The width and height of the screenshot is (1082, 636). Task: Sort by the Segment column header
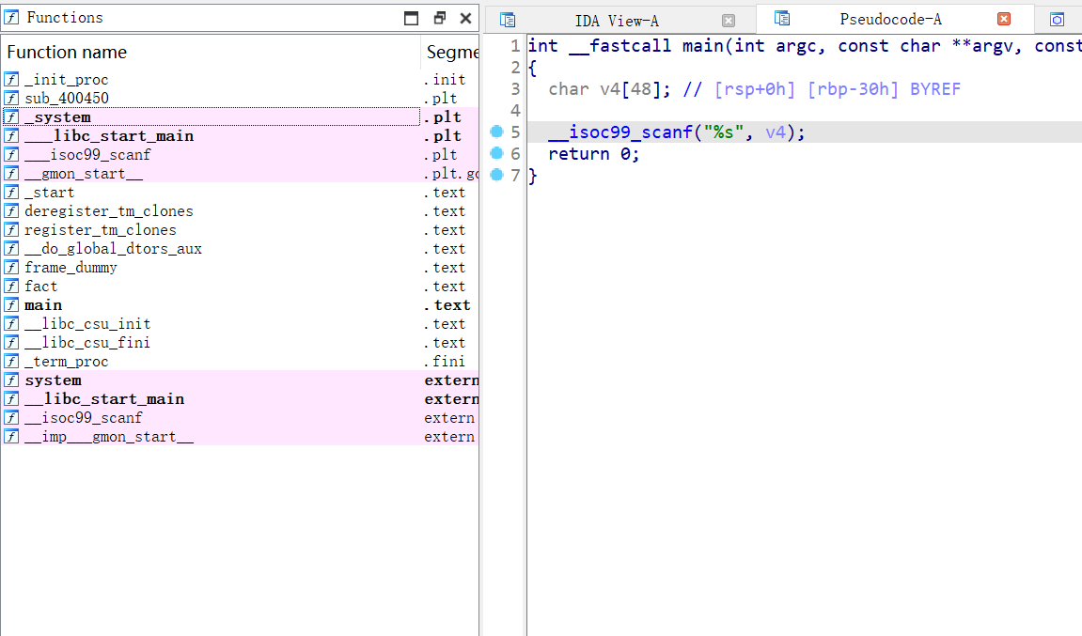[450, 52]
